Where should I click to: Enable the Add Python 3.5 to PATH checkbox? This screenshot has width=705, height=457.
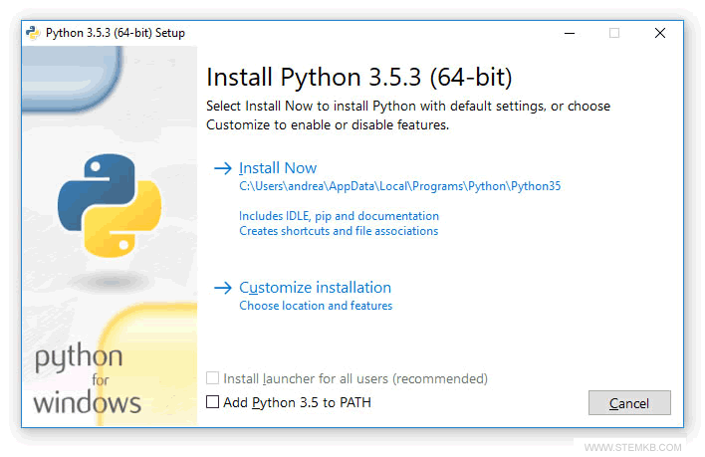pyautogui.click(x=213, y=401)
